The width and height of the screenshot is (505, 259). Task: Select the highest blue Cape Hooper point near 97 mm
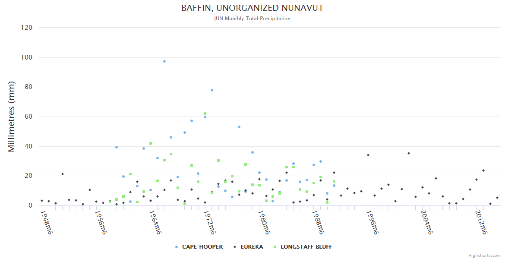point(164,61)
